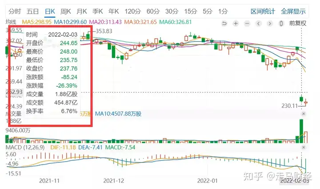The image size is (320, 189).
Task: Click the MA20:313.43 moving average label
Action: pyautogui.click(x=105, y=22)
